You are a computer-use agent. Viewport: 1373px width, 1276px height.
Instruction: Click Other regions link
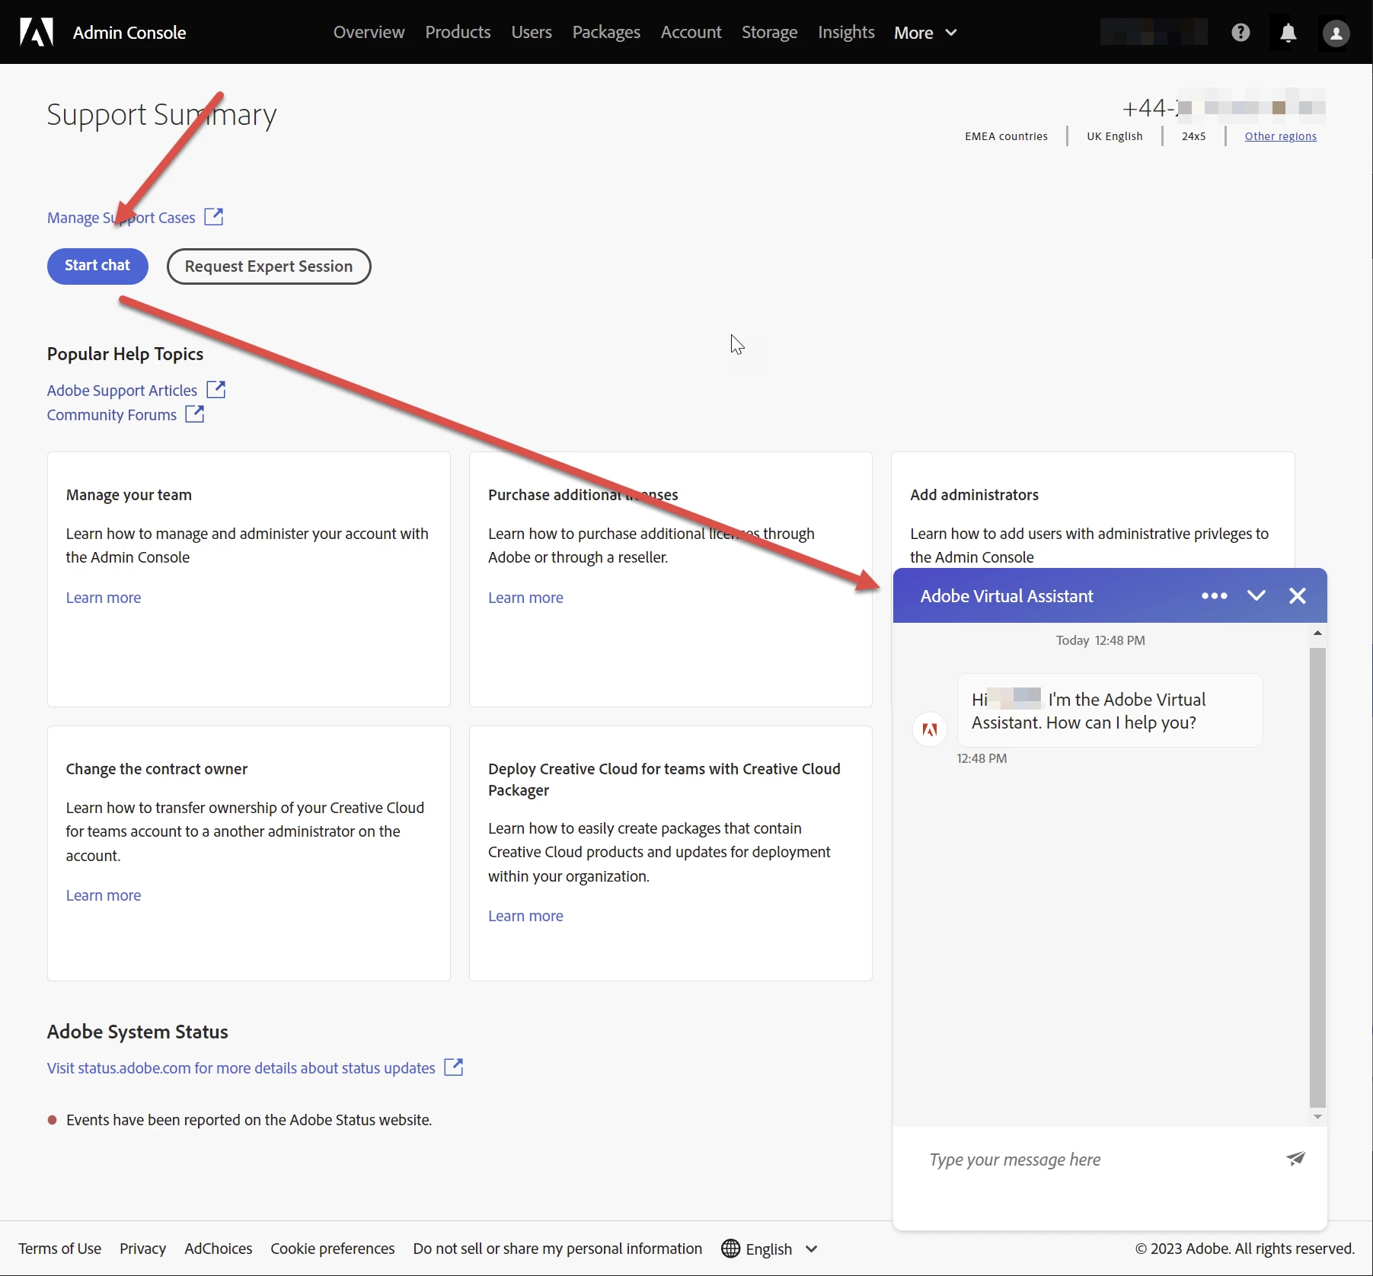pyautogui.click(x=1280, y=136)
